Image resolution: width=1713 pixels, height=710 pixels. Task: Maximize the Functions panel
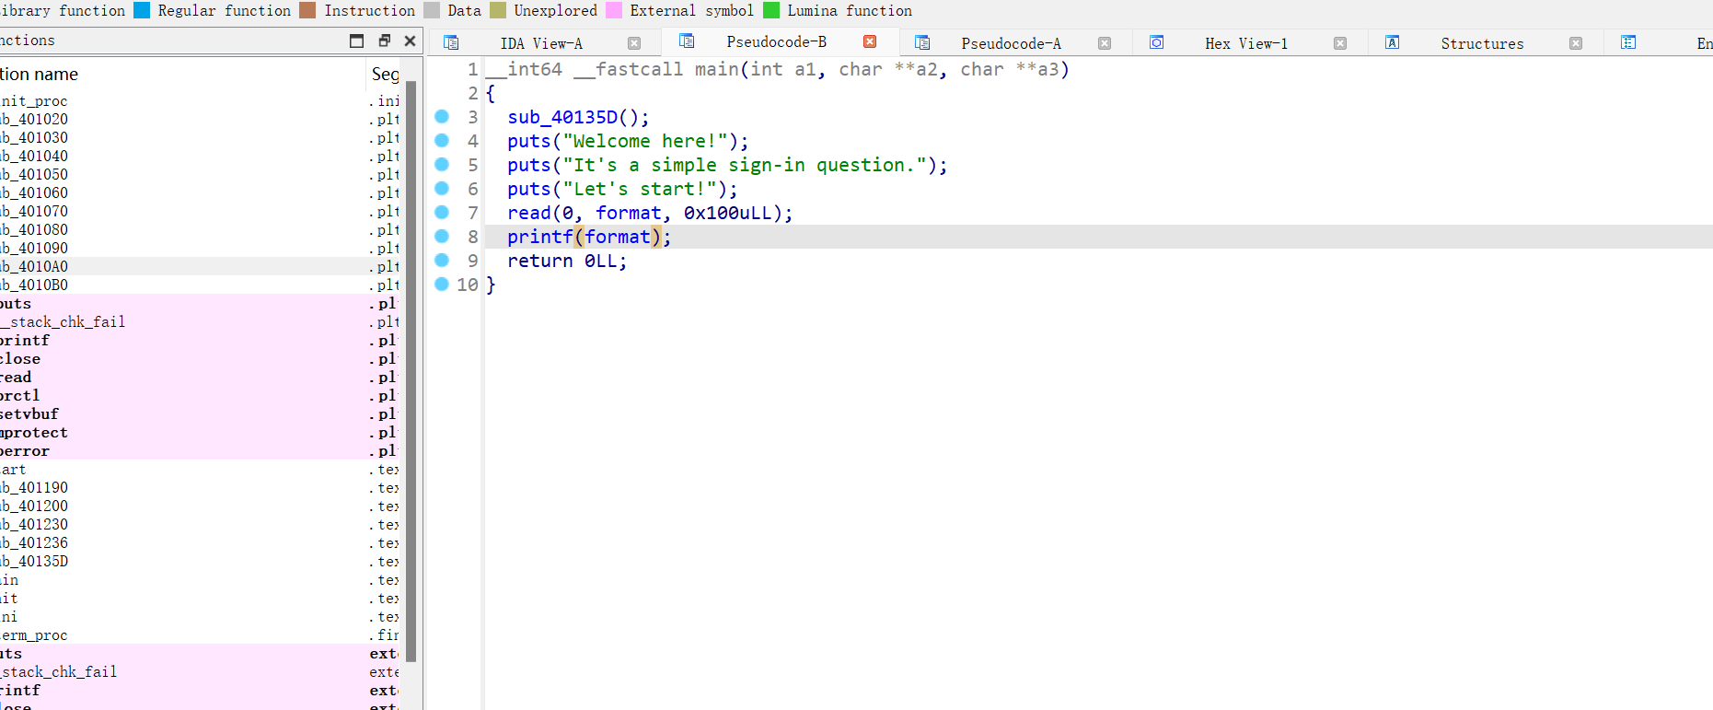pos(357,41)
